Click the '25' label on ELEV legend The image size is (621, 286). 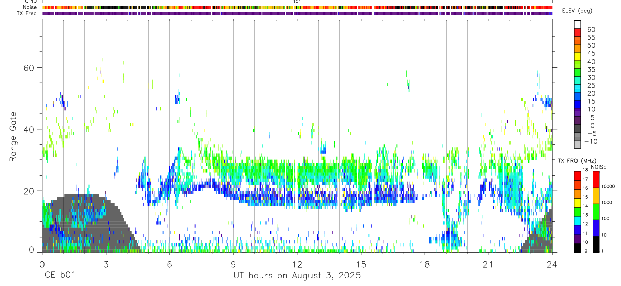[590, 85]
